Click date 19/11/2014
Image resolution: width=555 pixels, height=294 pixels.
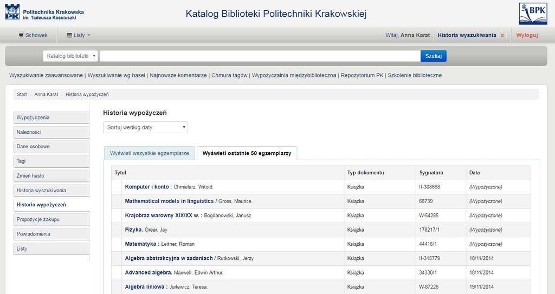(481, 287)
